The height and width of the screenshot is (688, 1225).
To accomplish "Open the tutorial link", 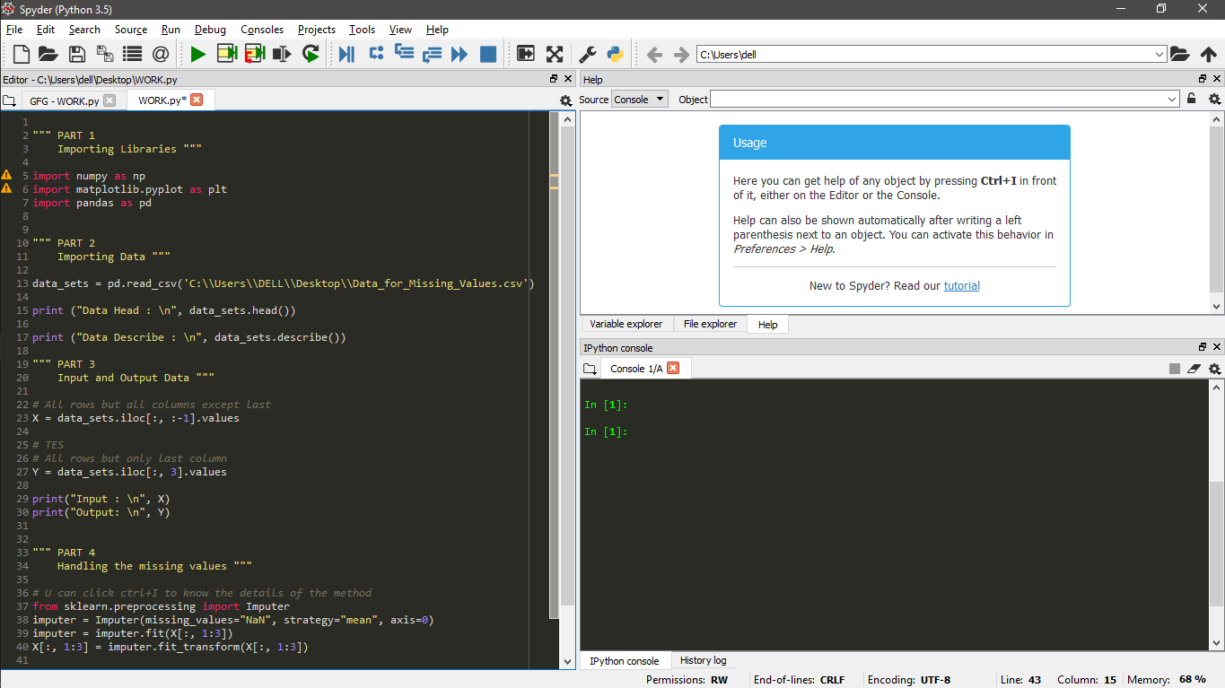I will pos(962,286).
